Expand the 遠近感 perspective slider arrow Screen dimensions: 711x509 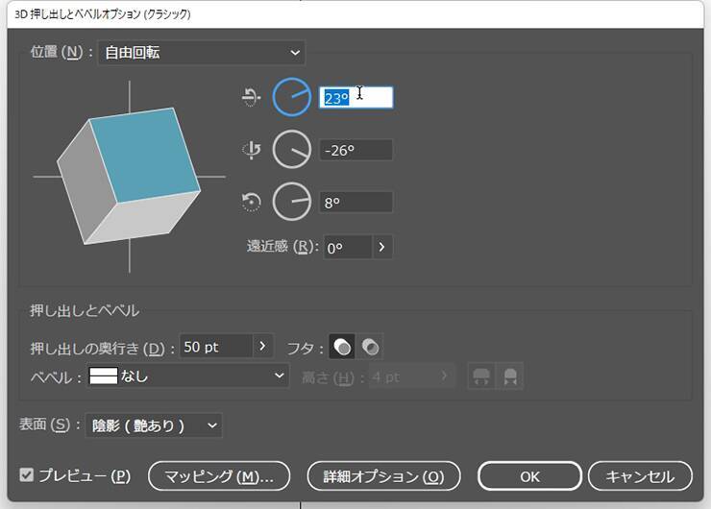coord(381,247)
